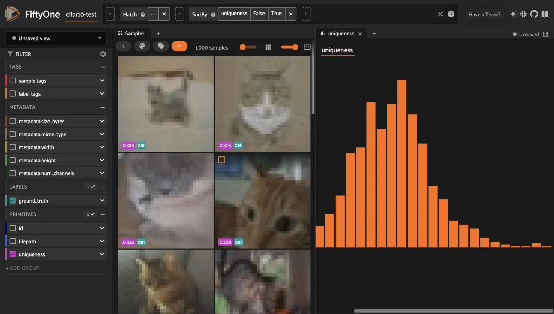Select the checkbox on the 0.329 cat sample
Viewport: 554px width, 314px height.
[222, 160]
